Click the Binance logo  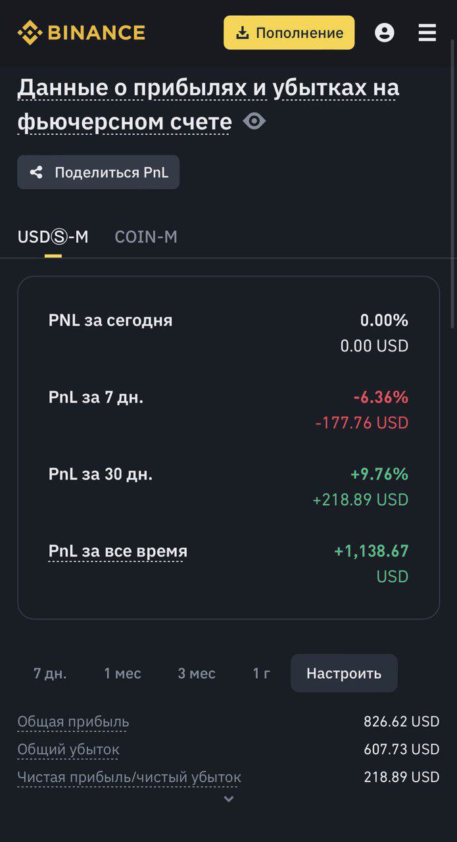click(x=81, y=32)
